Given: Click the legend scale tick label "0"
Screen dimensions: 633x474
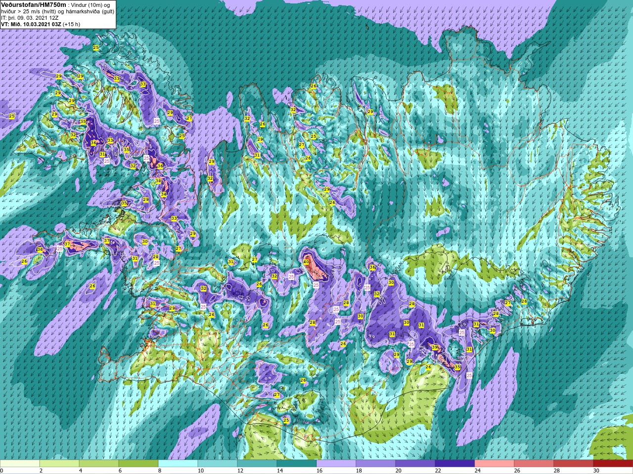Looking at the screenshot, I should point(2,471).
